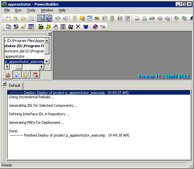Close the output pane
Image resolution: width=194 pixels, height=169 pixels.
click(x=4, y=84)
